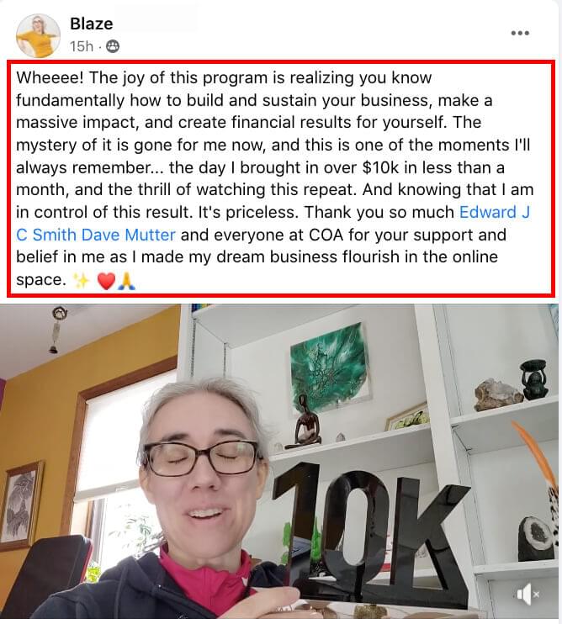Open the Edward J tagged name link
Screen dimensions: 562x624
495,212
